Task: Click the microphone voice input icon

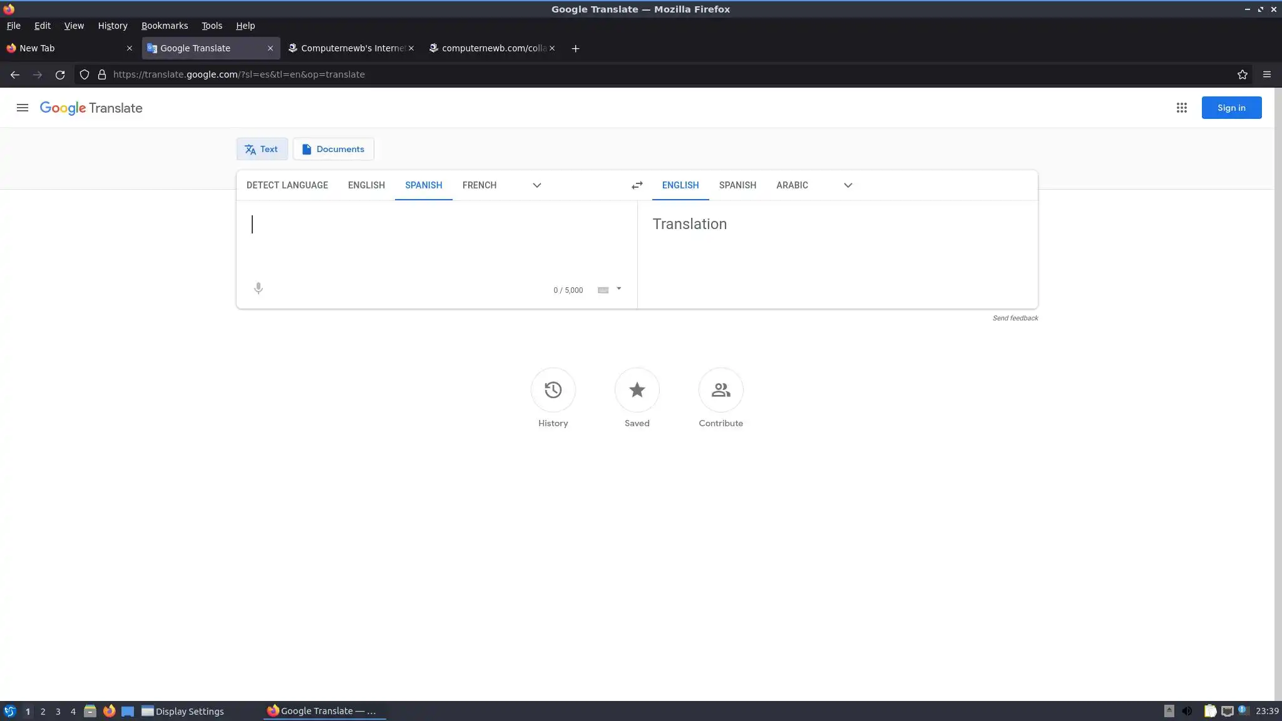Action: 258,288
